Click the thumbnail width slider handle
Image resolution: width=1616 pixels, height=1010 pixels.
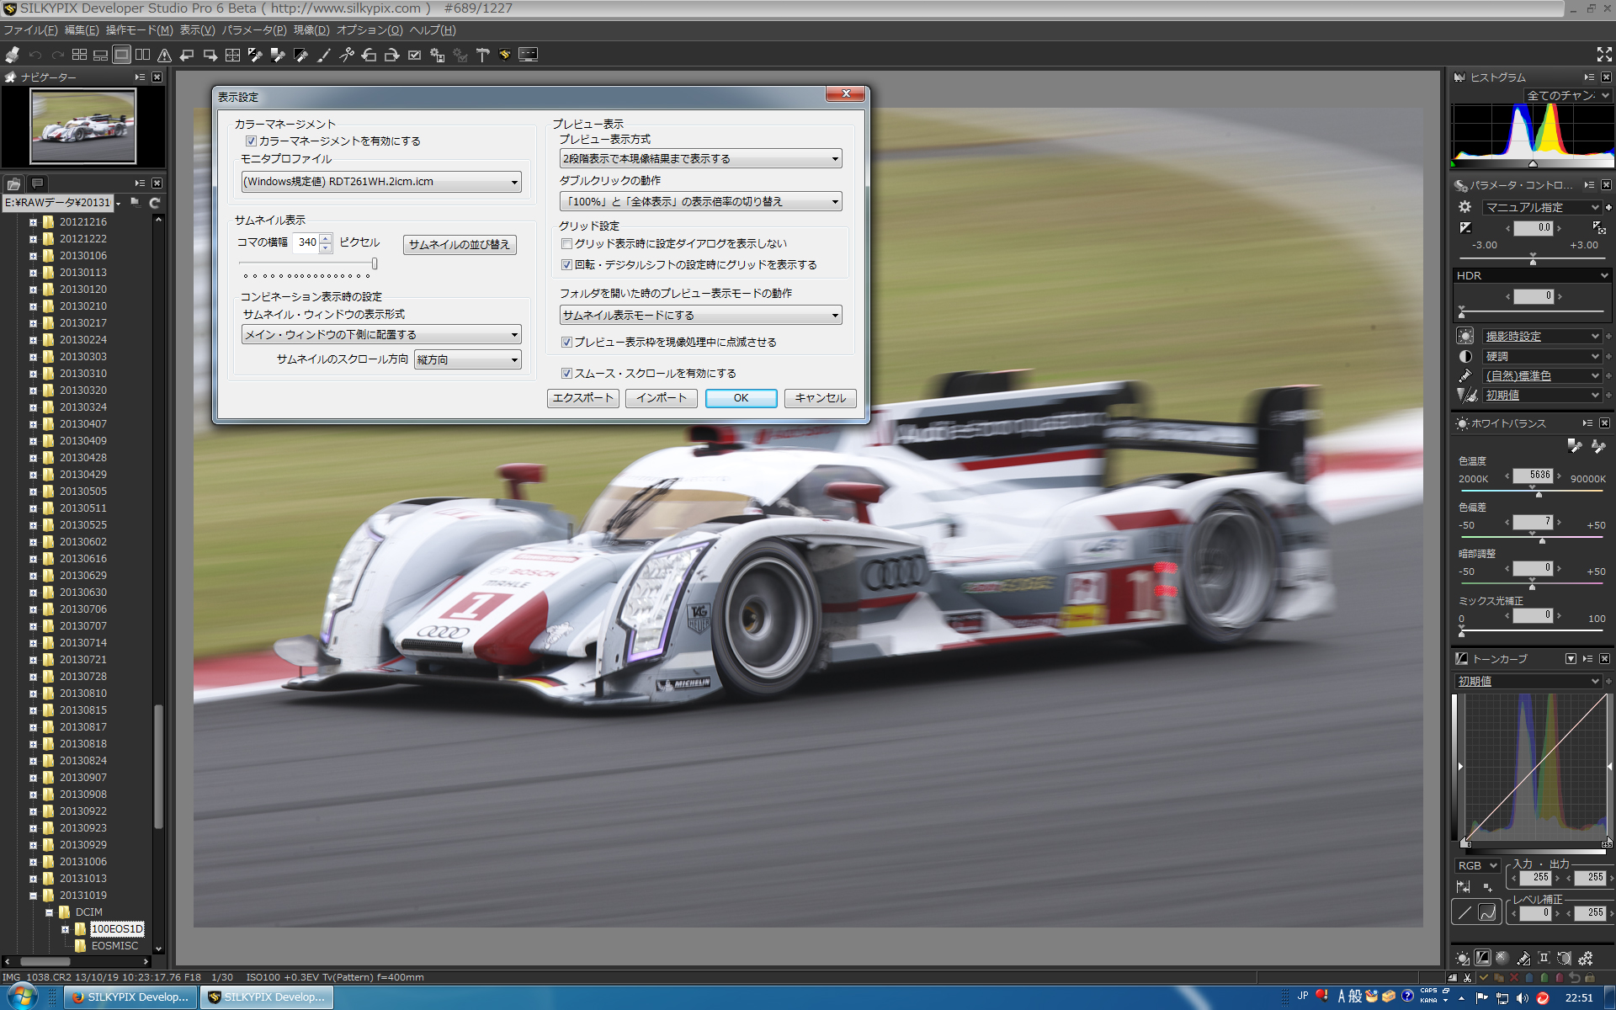pyautogui.click(x=375, y=264)
